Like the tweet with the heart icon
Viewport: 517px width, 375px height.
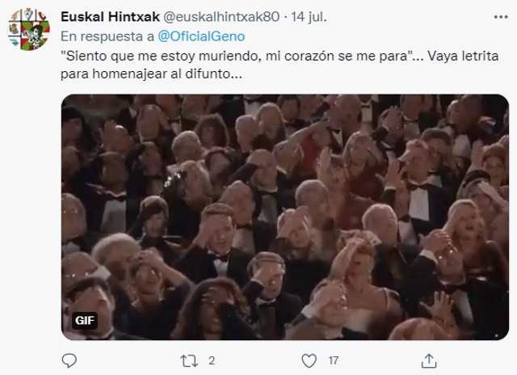coord(309,360)
